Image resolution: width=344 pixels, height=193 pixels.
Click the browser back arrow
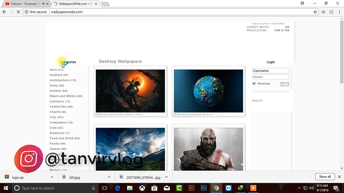[x=4, y=12]
